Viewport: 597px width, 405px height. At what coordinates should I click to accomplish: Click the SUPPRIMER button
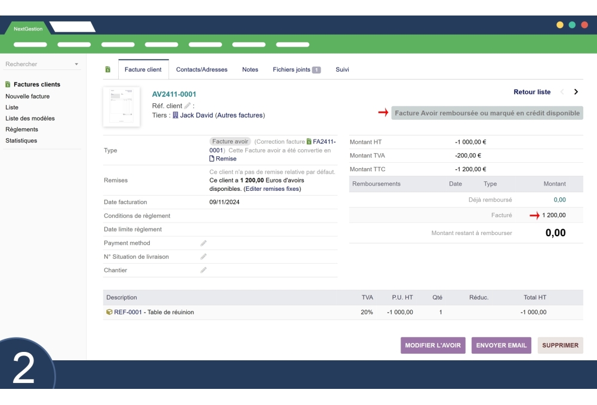pyautogui.click(x=559, y=345)
